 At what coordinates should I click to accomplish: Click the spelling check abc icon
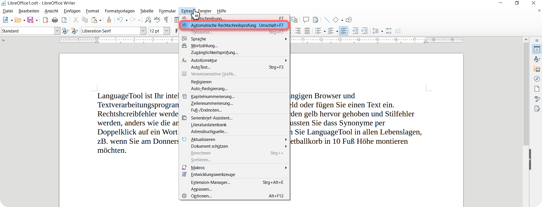point(157,20)
